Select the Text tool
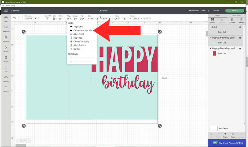Screen dimensions: 248x147 6,69
